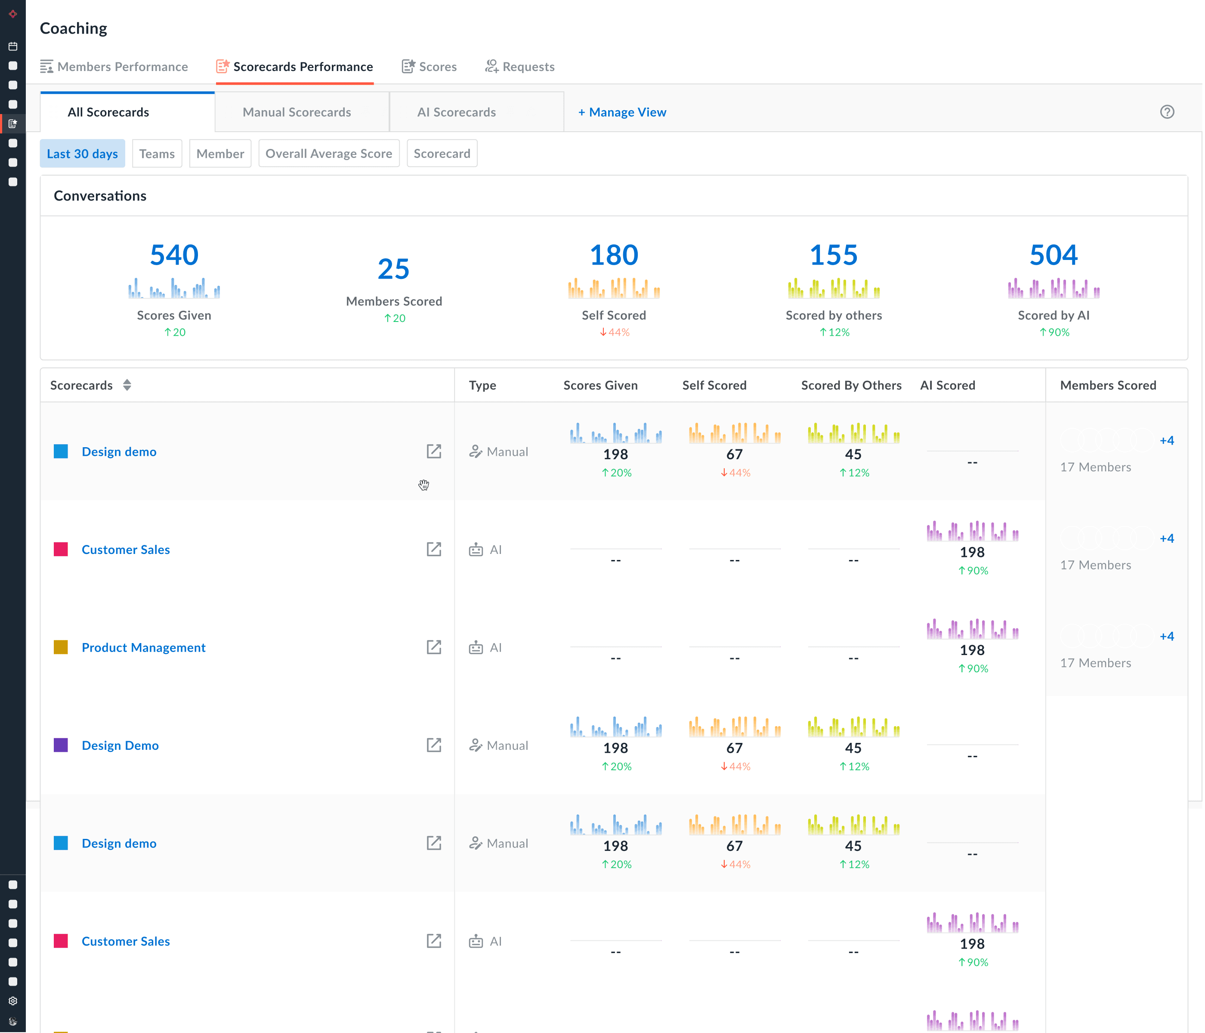Click +4 members in Design demo row
This screenshot has width=1205, height=1033.
[1167, 440]
